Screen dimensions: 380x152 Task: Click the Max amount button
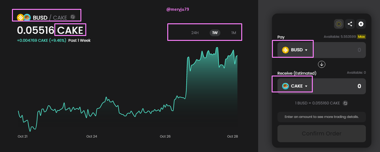click(362, 37)
